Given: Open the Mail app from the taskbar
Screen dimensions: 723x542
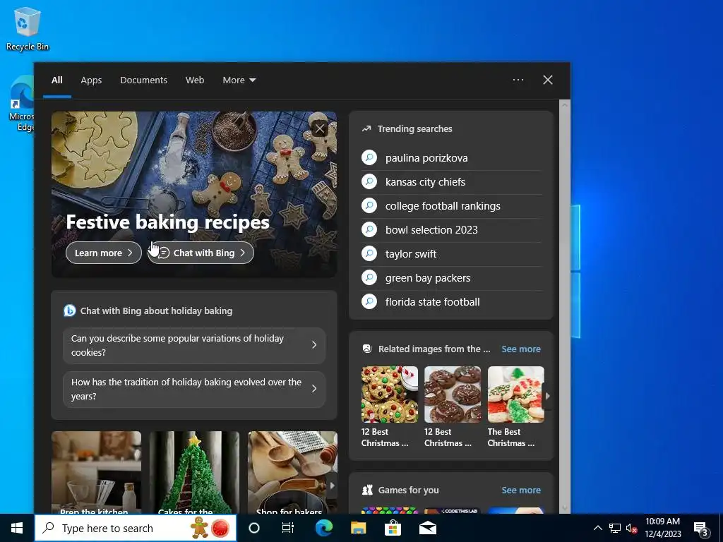Looking at the screenshot, I should (x=427, y=528).
